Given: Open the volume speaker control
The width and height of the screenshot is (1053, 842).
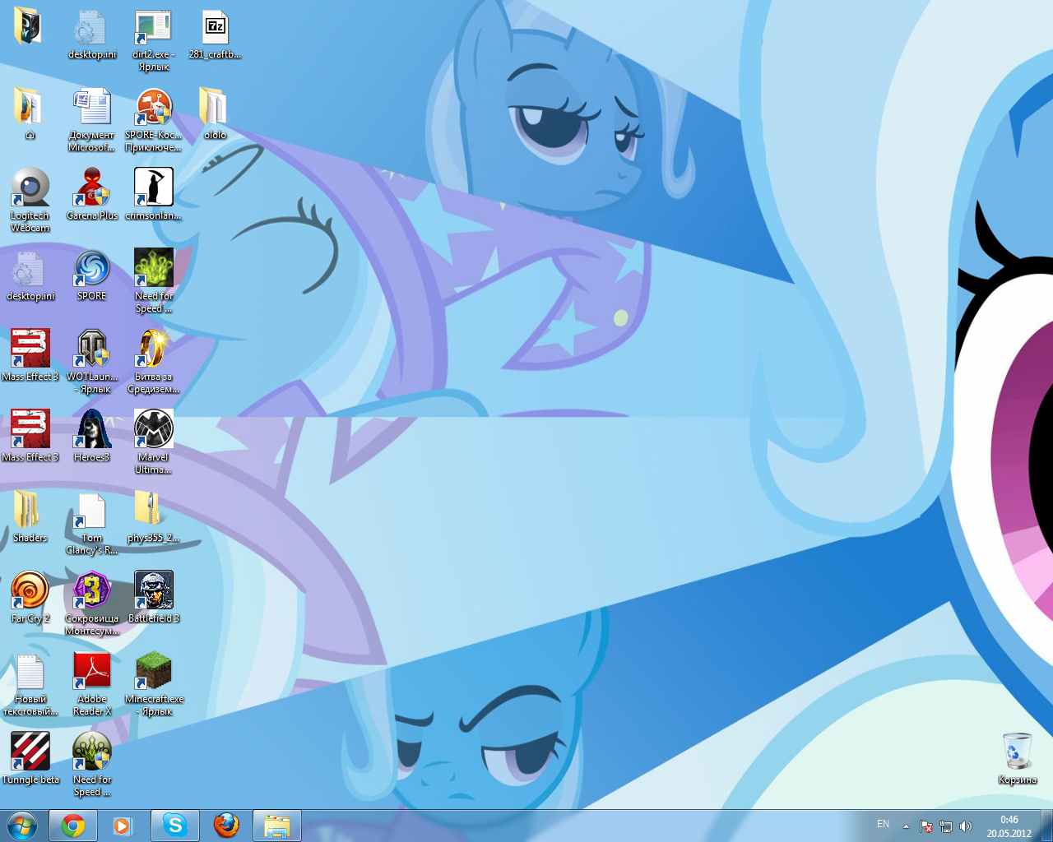Looking at the screenshot, I should [966, 826].
